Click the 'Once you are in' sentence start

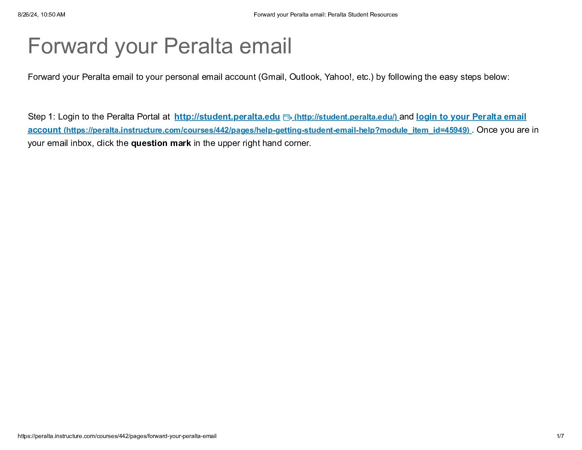click(508, 130)
